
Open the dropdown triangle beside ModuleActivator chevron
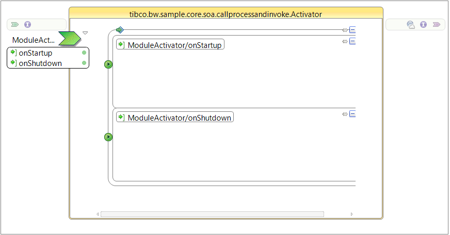pos(85,33)
